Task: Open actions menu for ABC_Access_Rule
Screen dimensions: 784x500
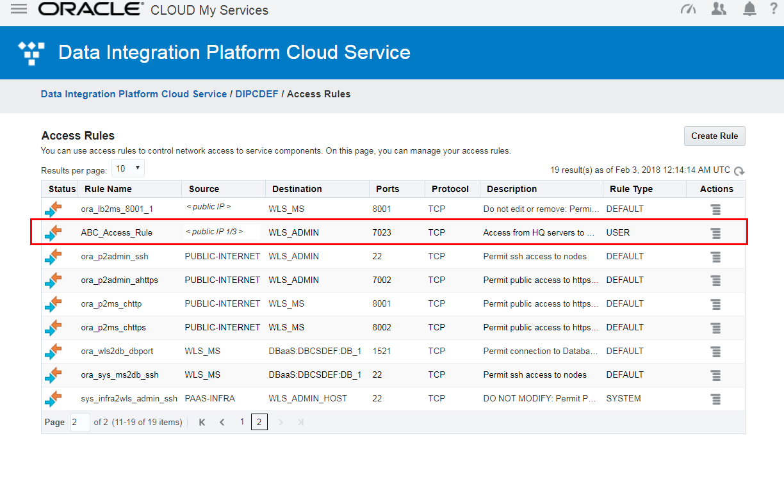Action: click(715, 233)
